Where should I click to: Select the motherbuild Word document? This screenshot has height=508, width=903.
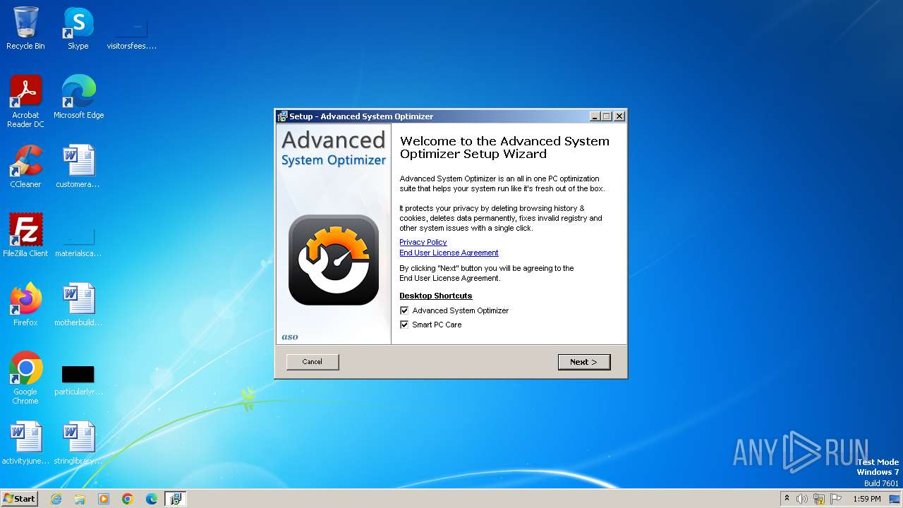click(78, 304)
